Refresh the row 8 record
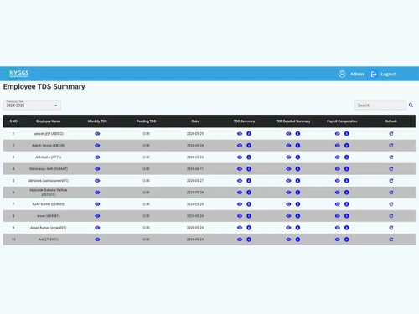This screenshot has width=419, height=314. click(x=391, y=216)
